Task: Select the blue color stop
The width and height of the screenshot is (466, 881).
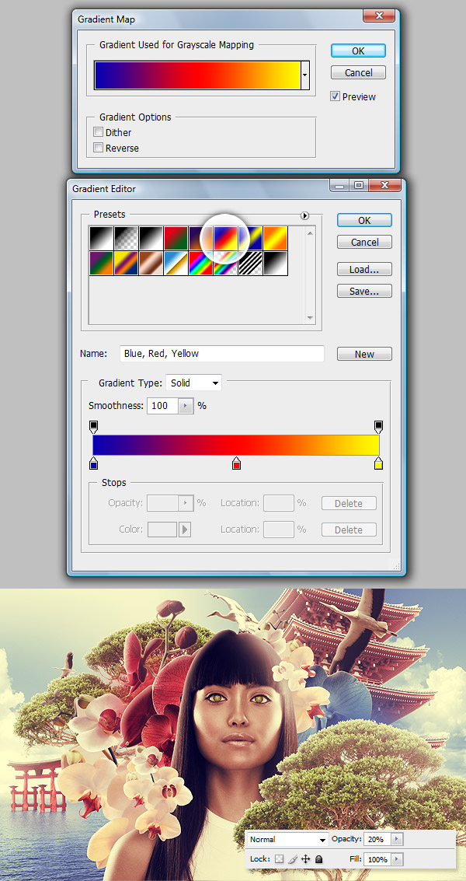Action: (94, 463)
